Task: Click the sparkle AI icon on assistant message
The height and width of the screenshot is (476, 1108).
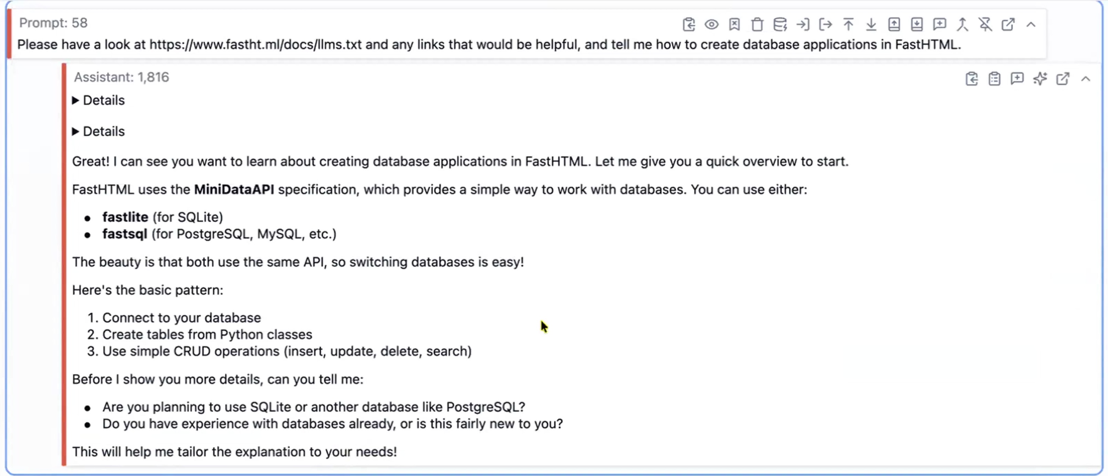Action: tap(1040, 79)
